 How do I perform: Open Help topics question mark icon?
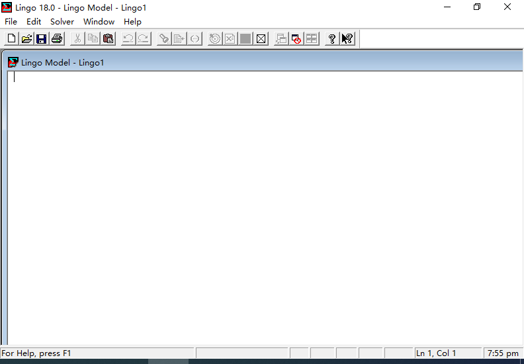click(332, 39)
